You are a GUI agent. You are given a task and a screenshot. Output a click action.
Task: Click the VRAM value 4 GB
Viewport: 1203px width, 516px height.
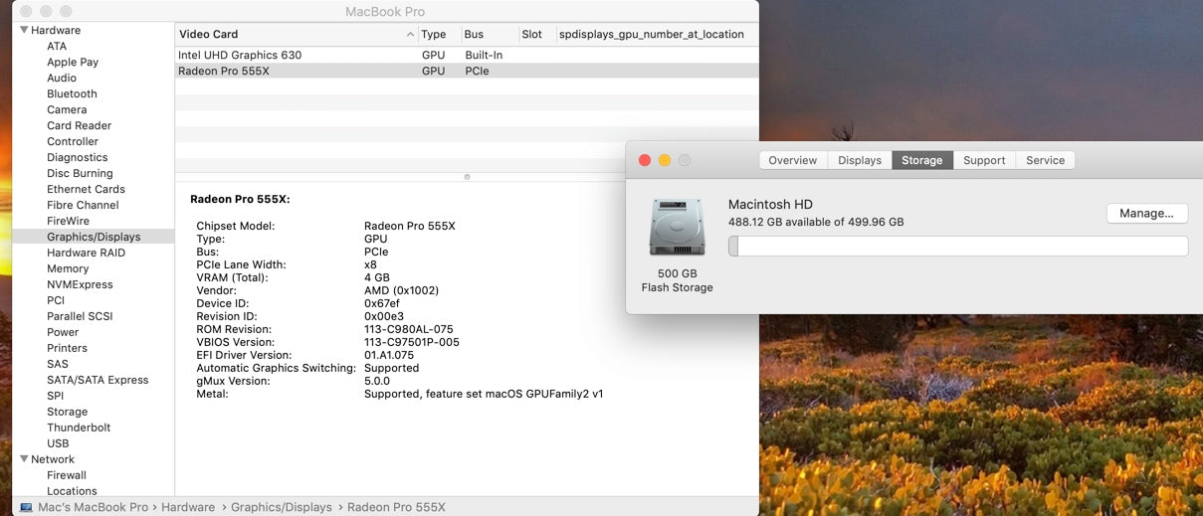click(x=377, y=277)
